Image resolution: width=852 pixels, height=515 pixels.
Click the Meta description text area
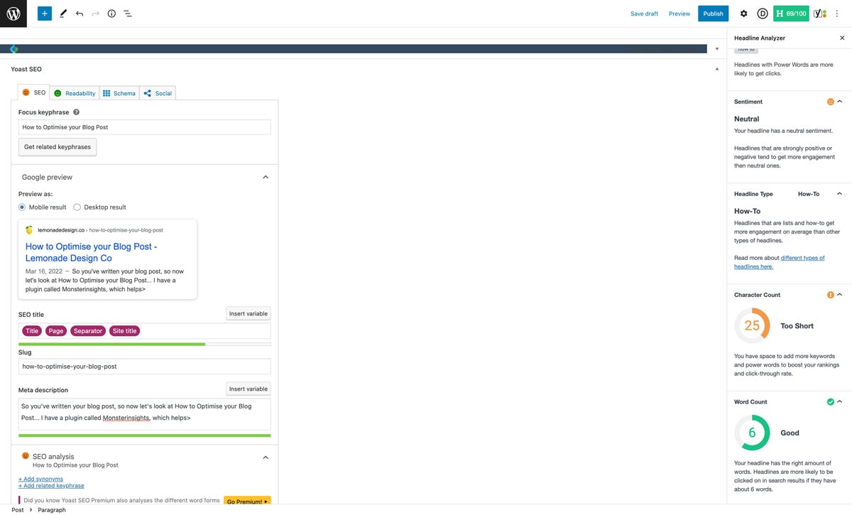tap(144, 414)
